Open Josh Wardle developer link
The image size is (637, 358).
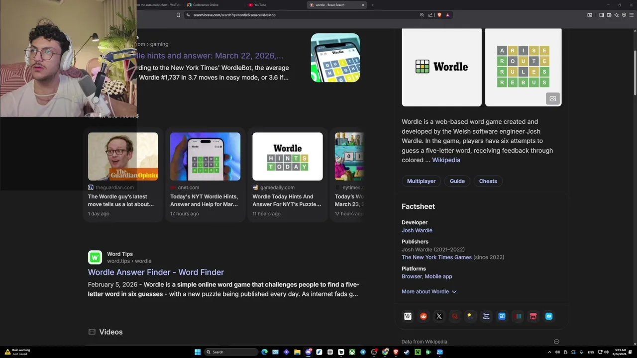[417, 230]
